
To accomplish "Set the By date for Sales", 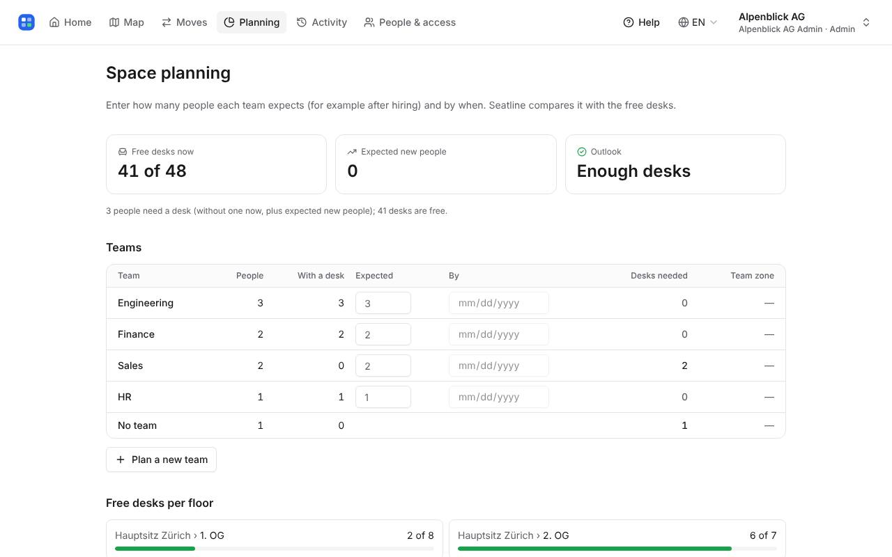I will click(499, 366).
